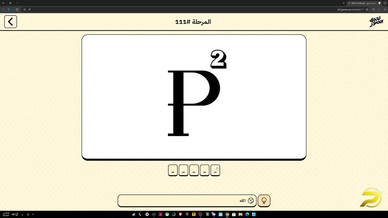Navigate back in browser history

click(x=385, y=9)
